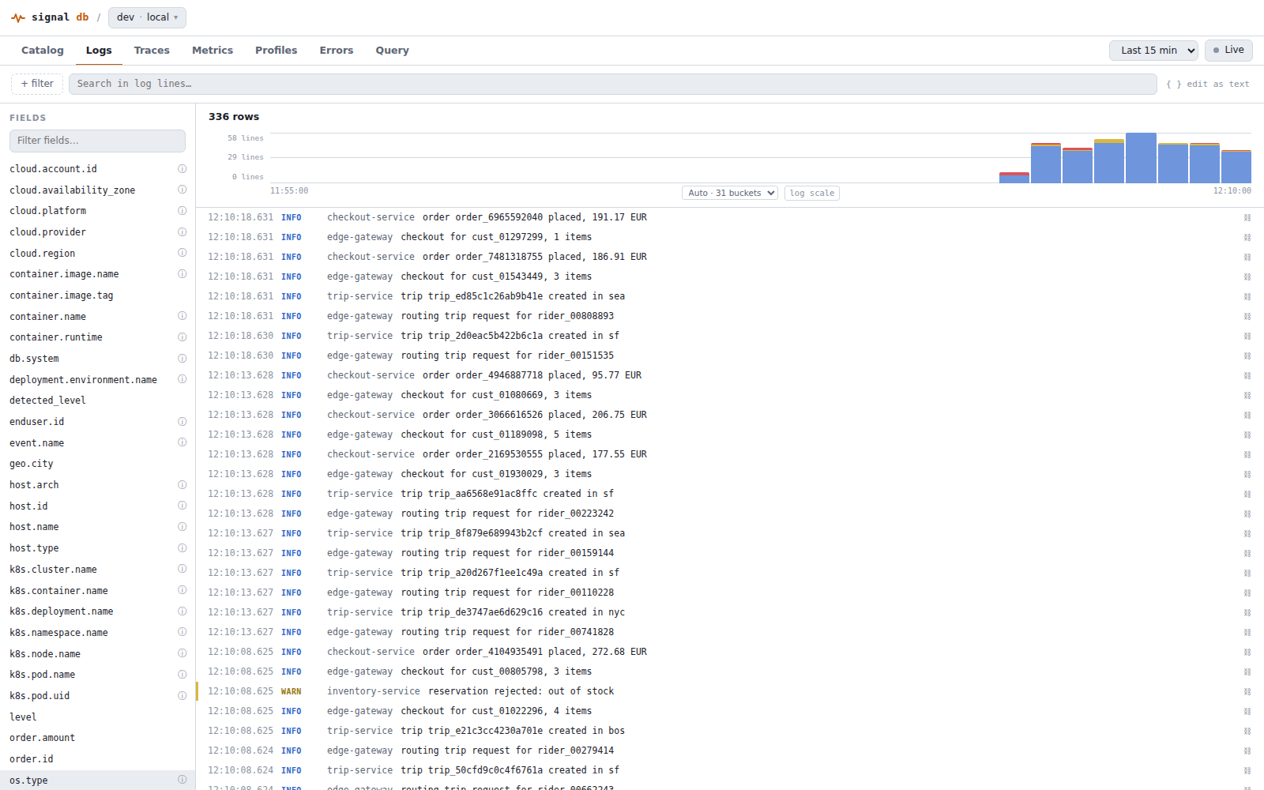Open info icon for cloud.platform field
Viewport: 1264px width, 790px height.
182,211
